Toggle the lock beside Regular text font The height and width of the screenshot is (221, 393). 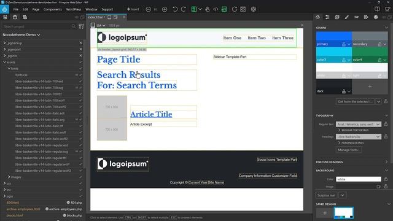pyautogui.click(x=386, y=124)
